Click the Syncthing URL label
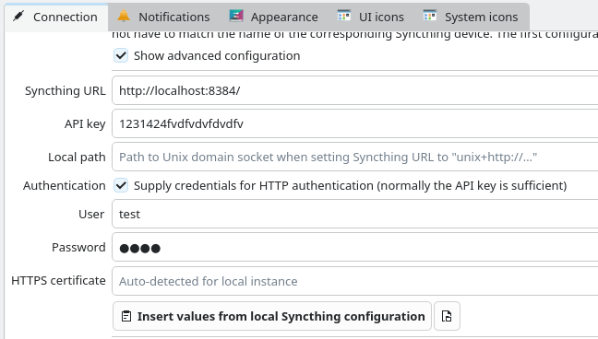This screenshot has height=339, width=598. tap(65, 90)
